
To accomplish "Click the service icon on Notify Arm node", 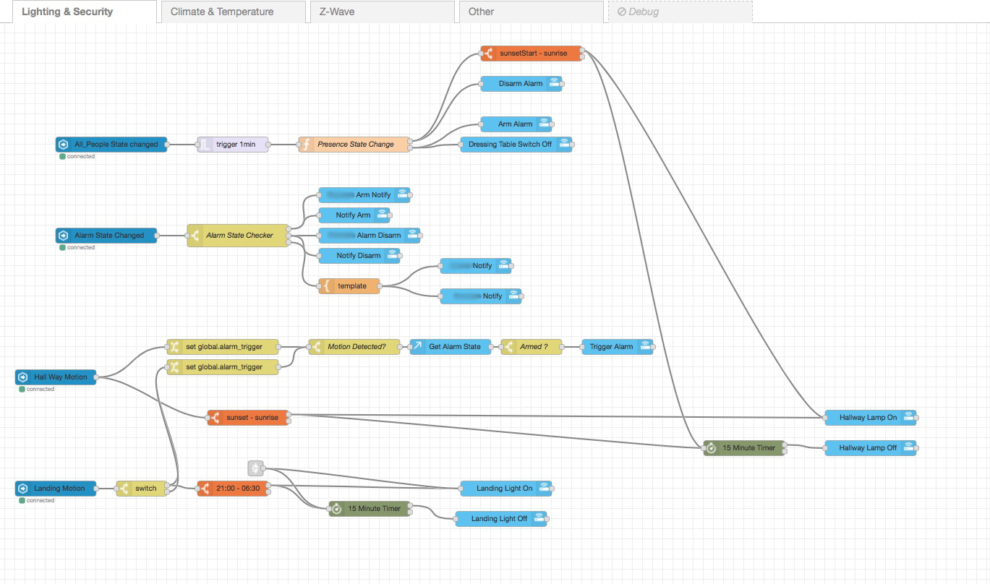I will coord(382,215).
